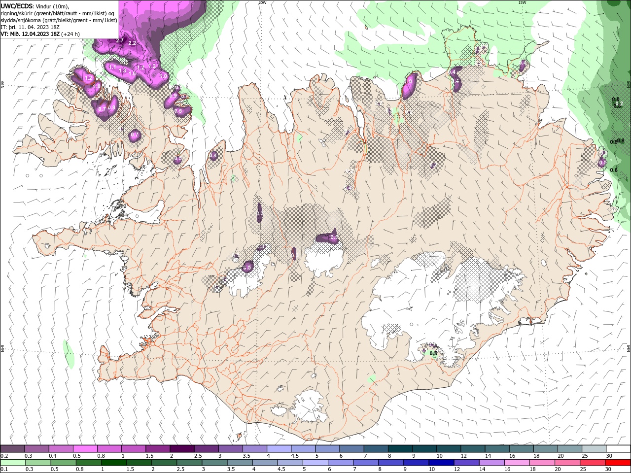The width and height of the screenshot is (631, 473).
Task: Select the dark teal swatch between 8 and 9, top legend
Action: click(x=400, y=449)
